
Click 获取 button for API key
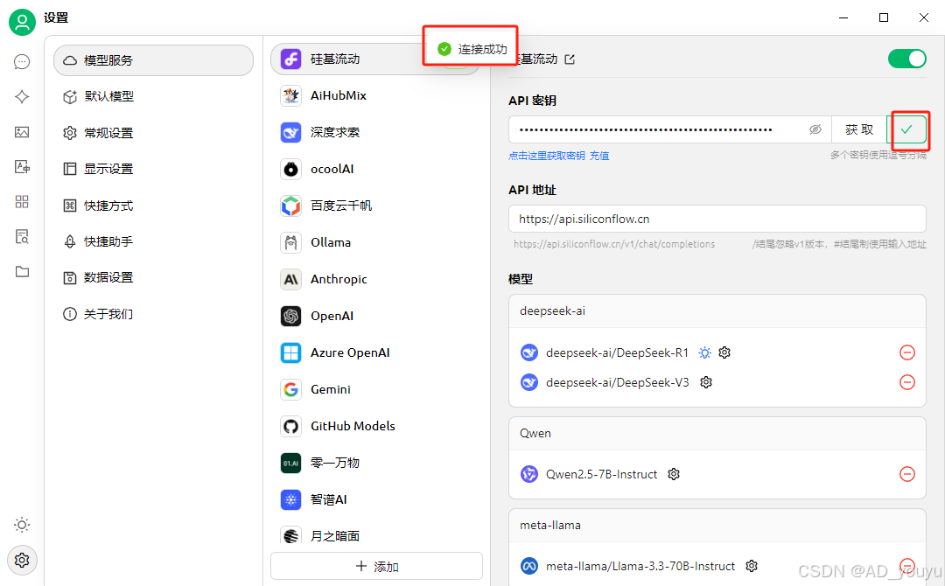859,129
